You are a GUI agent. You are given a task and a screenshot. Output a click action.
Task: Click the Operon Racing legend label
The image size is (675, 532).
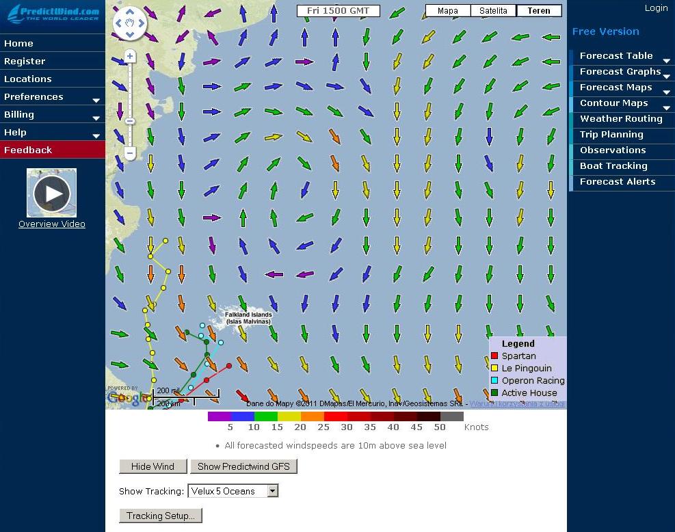(x=533, y=380)
